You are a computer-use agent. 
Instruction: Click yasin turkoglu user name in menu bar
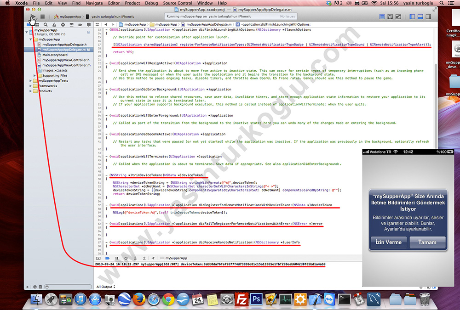click(418, 3)
